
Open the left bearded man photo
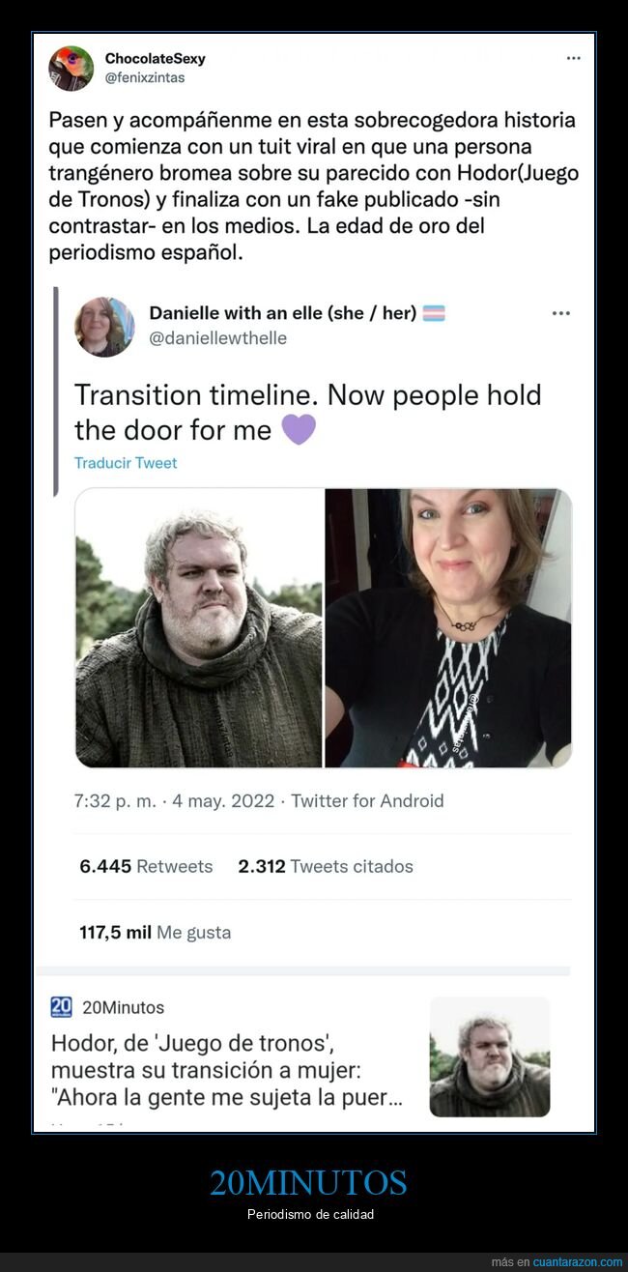(199, 628)
